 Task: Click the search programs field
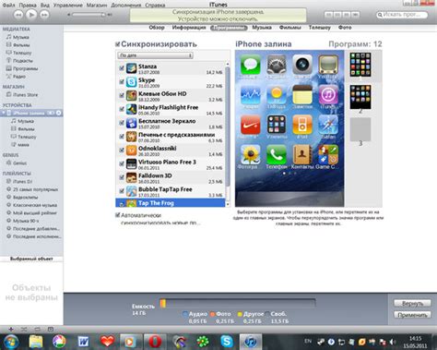(402, 15)
